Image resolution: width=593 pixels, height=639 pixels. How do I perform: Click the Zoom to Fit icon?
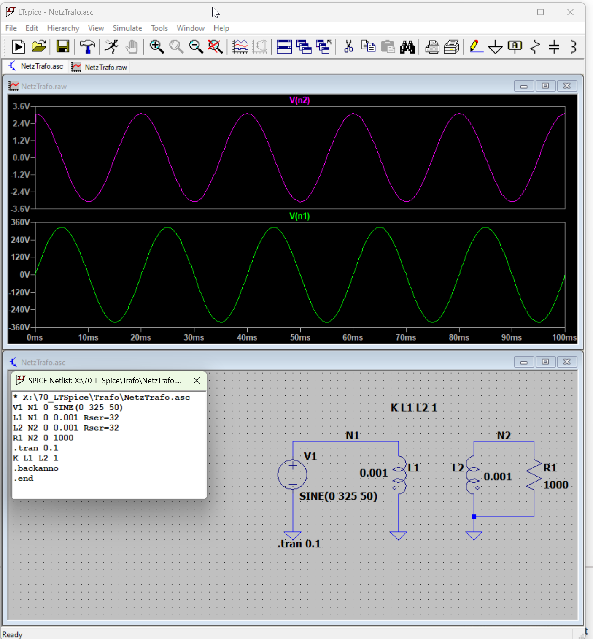click(x=215, y=46)
